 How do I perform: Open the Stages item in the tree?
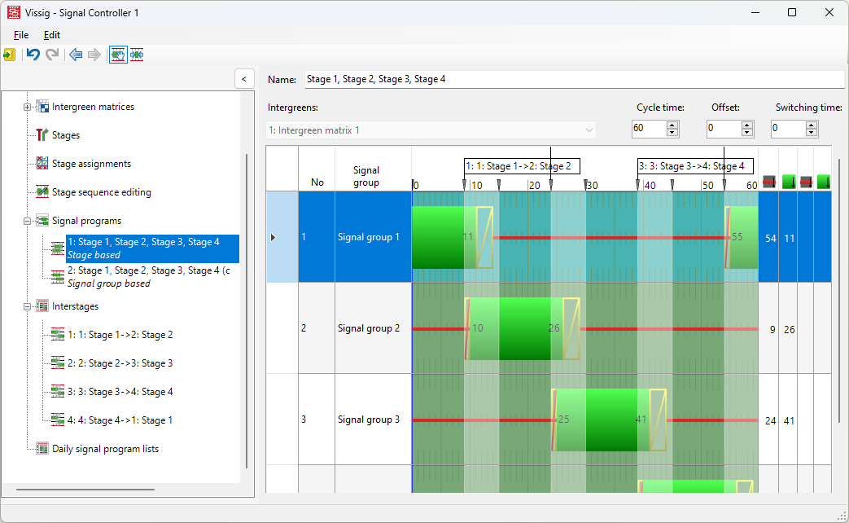(66, 135)
